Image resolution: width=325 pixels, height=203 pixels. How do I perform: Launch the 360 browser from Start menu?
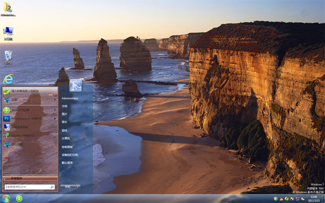coord(30,110)
